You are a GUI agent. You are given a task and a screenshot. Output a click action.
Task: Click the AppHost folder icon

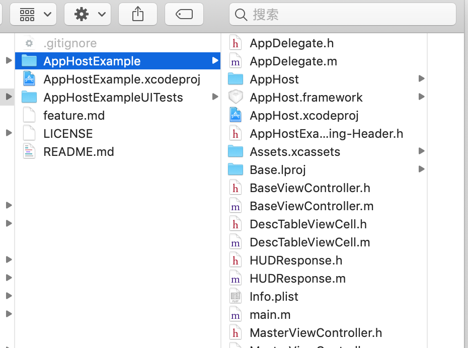235,79
